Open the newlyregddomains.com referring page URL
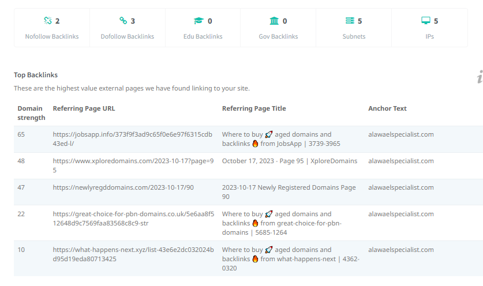Screen dimensions: 483x286 click(x=123, y=187)
